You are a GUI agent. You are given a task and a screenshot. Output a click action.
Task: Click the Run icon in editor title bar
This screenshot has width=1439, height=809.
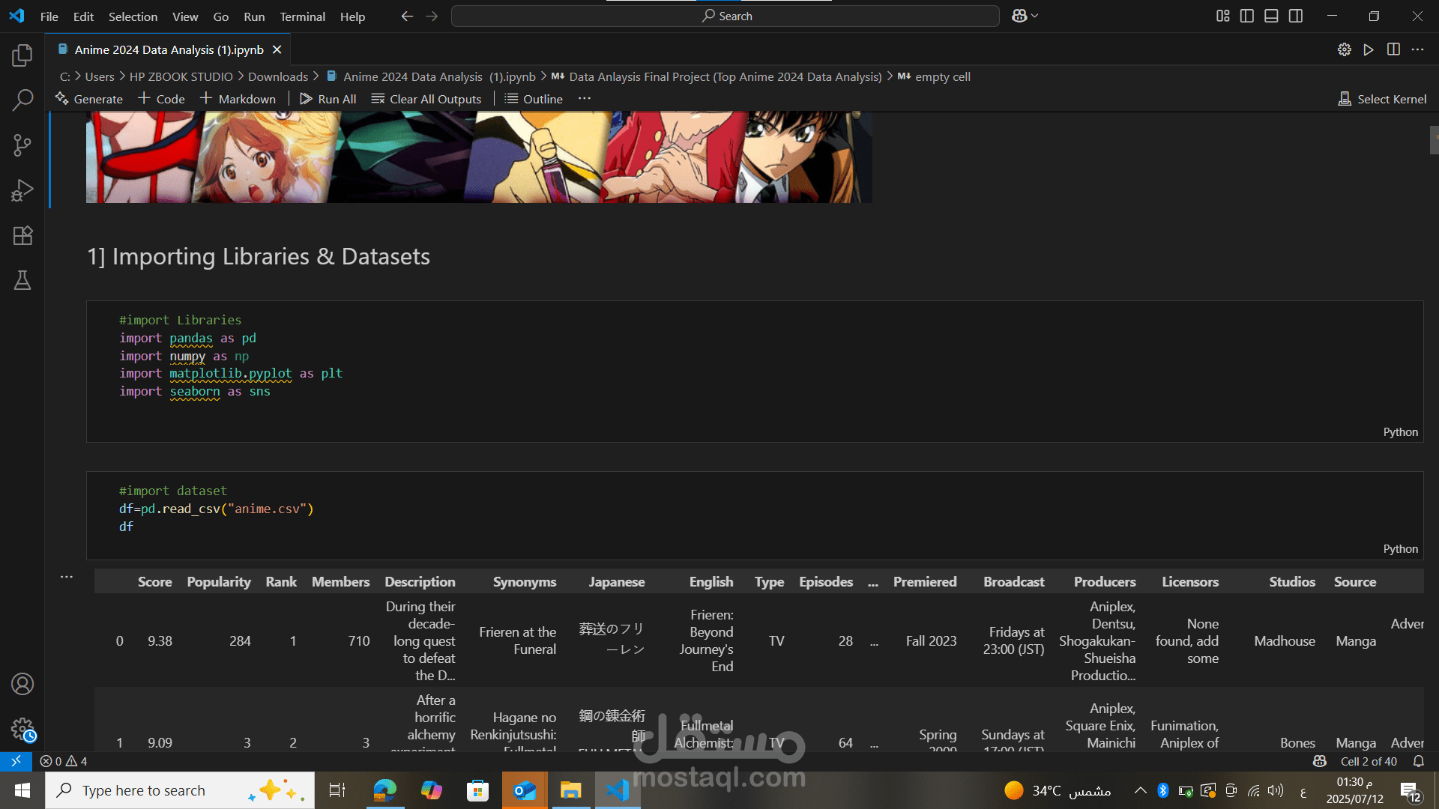(x=1369, y=49)
